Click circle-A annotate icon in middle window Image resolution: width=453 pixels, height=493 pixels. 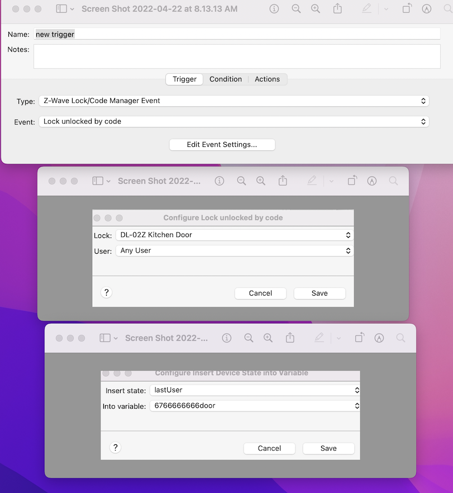click(x=371, y=181)
